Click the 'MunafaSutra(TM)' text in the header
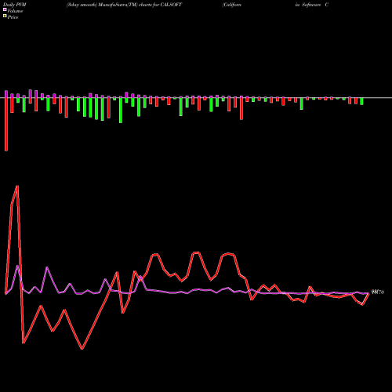The height and width of the screenshot is (392, 392). (118, 5)
